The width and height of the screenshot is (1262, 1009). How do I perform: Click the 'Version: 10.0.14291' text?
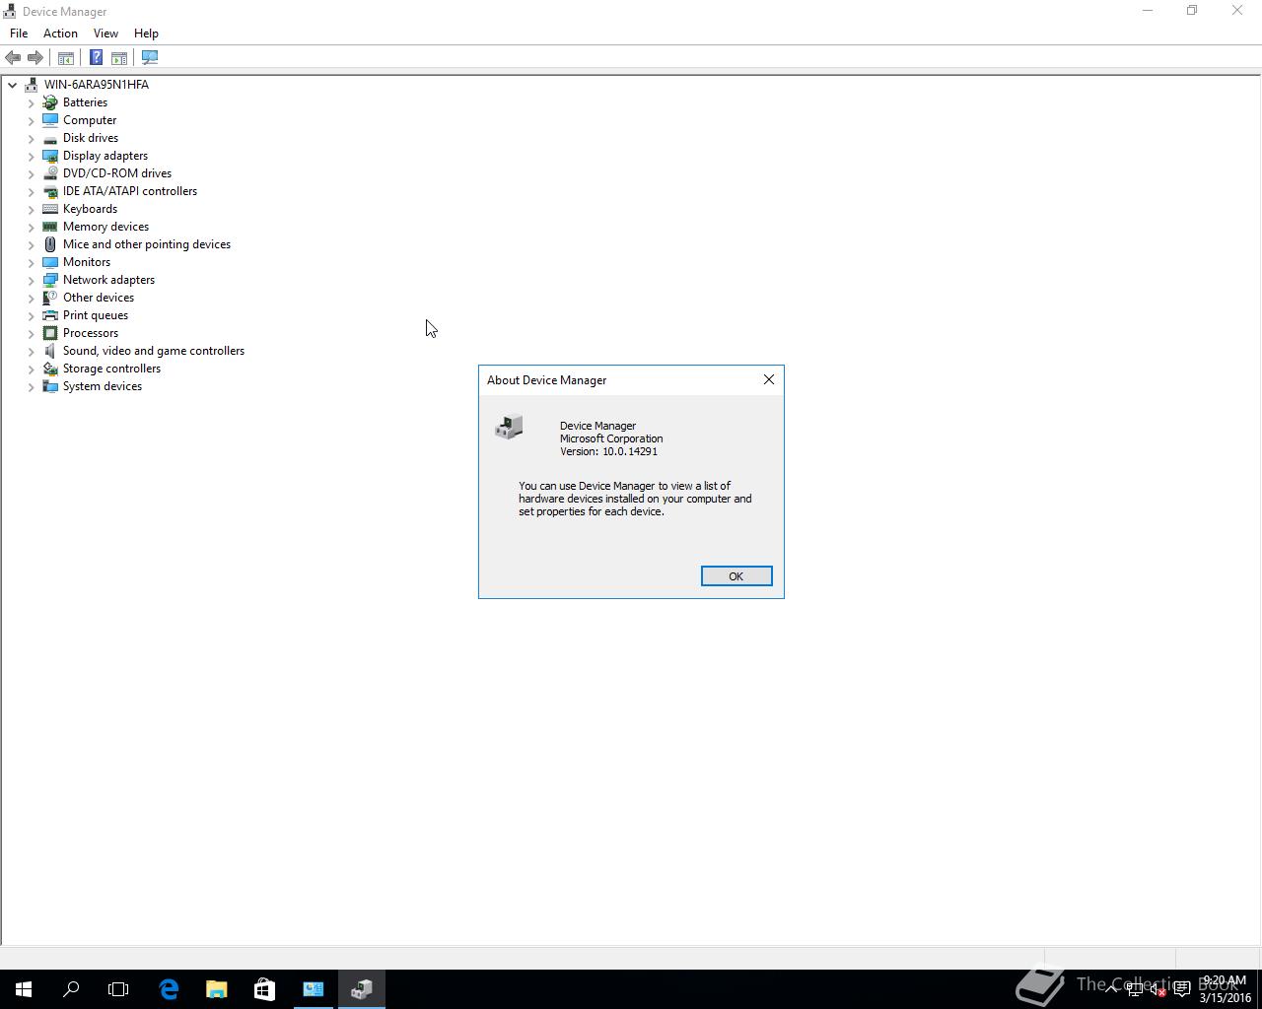(608, 451)
